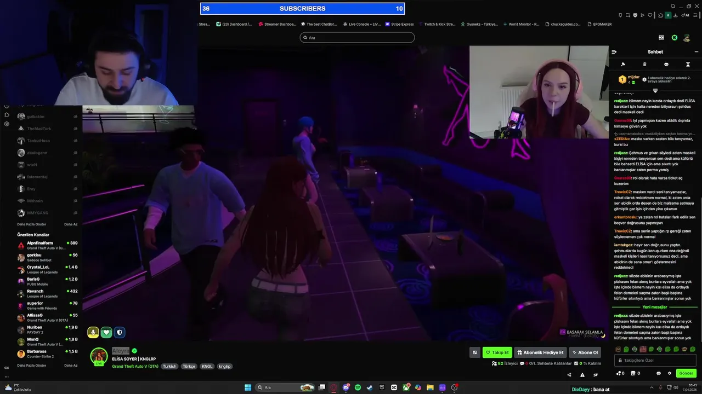
Task: Click the microphone badge under the video
Action: point(93,332)
